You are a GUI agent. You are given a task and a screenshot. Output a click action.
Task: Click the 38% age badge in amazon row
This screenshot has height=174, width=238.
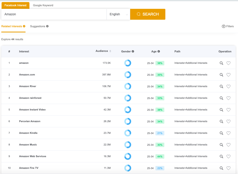tap(160, 63)
